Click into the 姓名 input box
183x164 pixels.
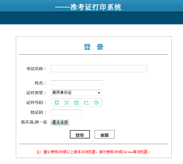click(x=76, y=83)
